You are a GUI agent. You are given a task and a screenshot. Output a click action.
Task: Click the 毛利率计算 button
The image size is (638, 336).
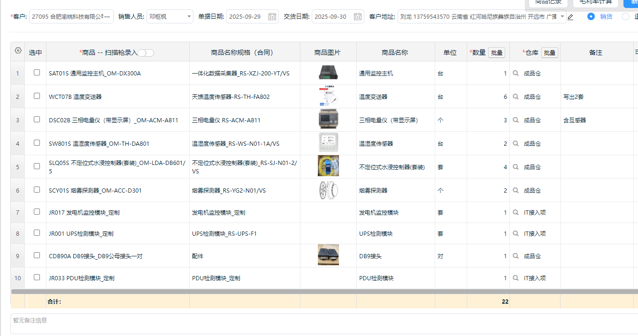[595, 2]
